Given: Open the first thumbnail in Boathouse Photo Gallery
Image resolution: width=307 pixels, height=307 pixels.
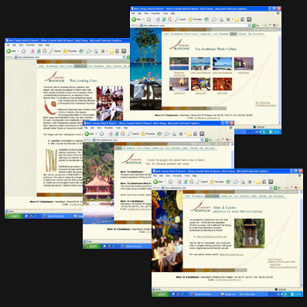Looking at the screenshot, I should (179, 63).
